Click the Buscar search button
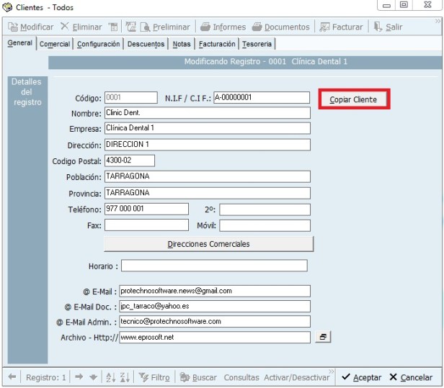Image resolution: width=444 pixels, height=388 pixels. 198,377
